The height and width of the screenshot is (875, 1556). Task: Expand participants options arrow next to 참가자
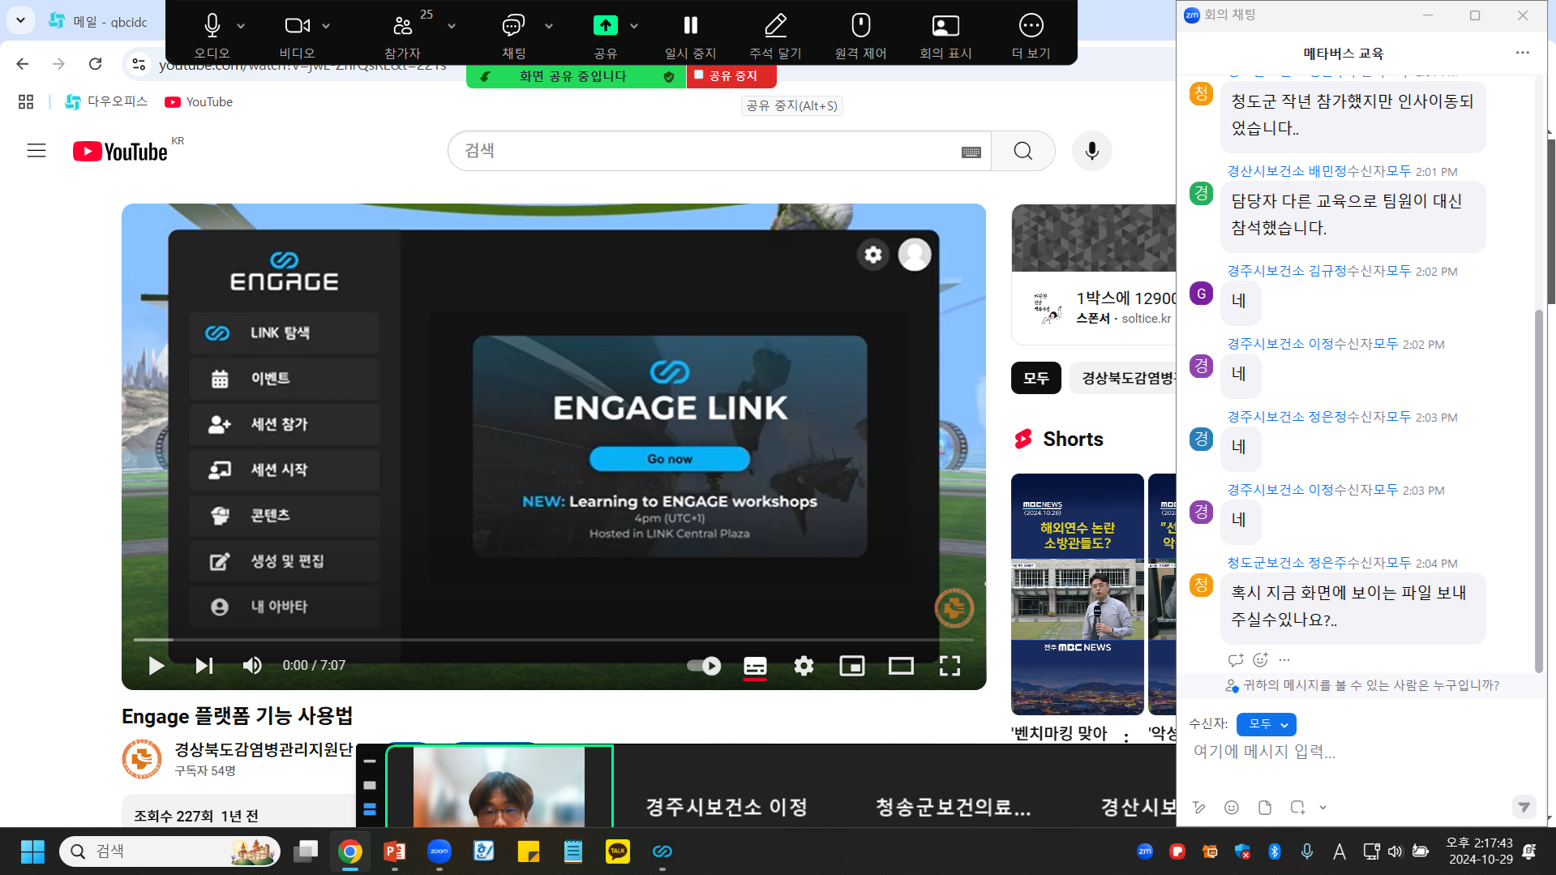point(452,26)
